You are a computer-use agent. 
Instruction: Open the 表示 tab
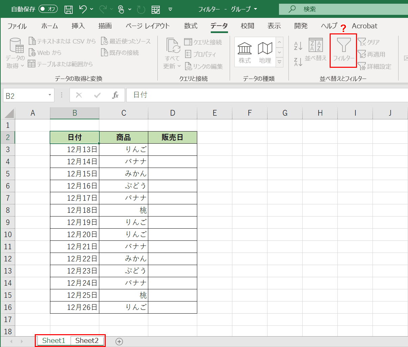click(274, 26)
